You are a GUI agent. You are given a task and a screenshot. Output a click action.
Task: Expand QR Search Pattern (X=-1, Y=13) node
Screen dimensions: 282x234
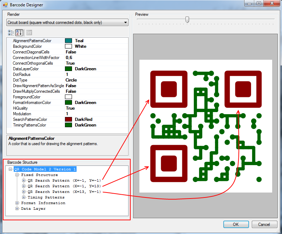(x=24, y=186)
